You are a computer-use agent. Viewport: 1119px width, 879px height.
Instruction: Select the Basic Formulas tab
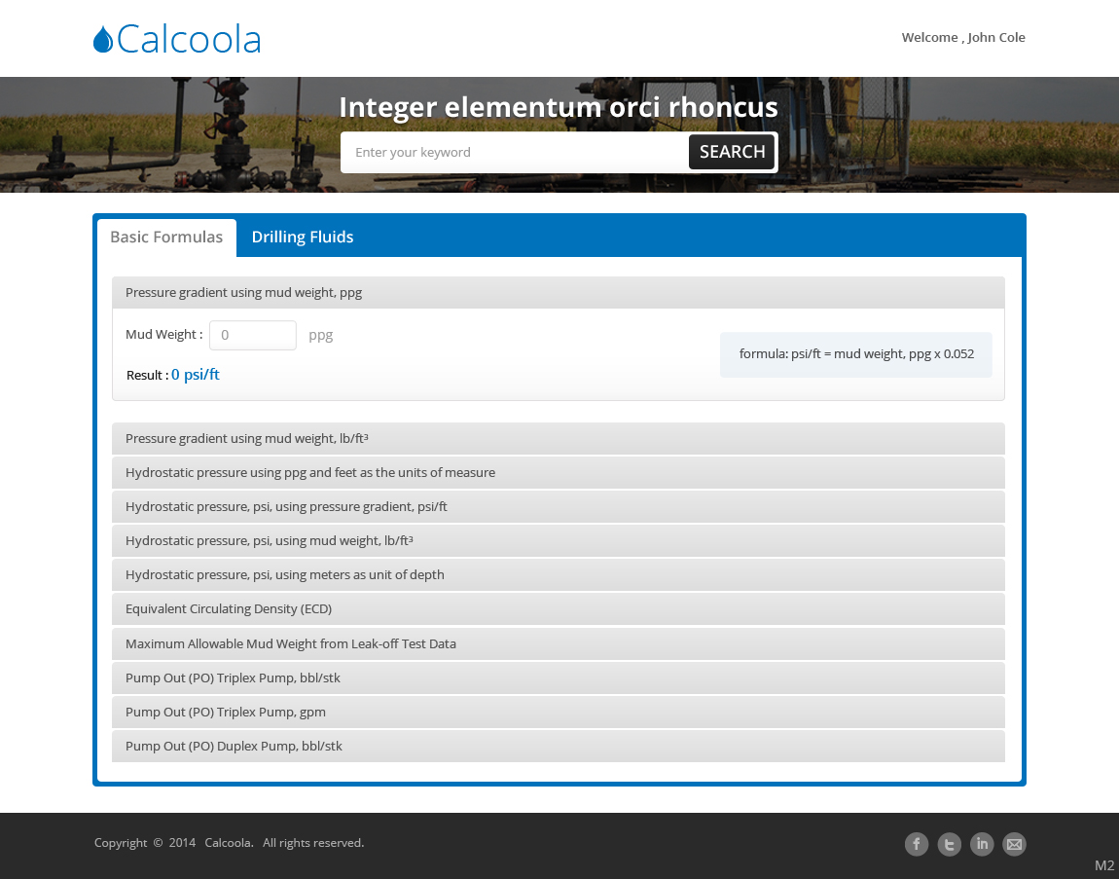(166, 238)
